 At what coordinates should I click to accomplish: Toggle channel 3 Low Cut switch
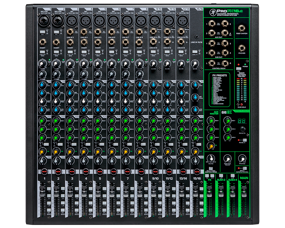tap(70, 52)
